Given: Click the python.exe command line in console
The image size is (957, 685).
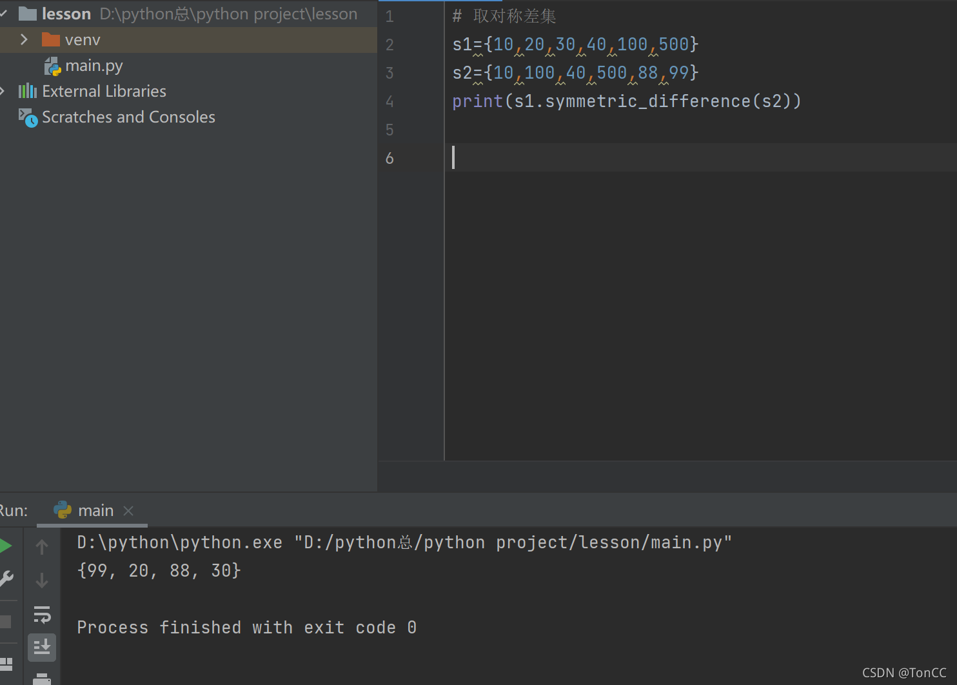Looking at the screenshot, I should tap(404, 542).
